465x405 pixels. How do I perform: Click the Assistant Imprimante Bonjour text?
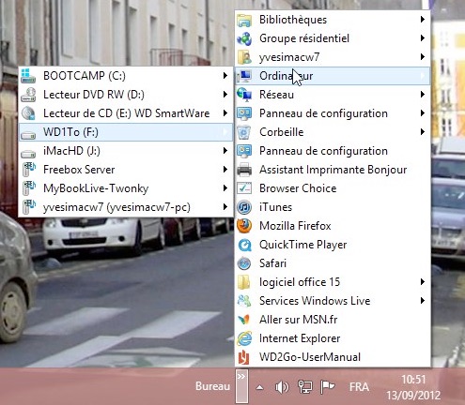point(333,170)
